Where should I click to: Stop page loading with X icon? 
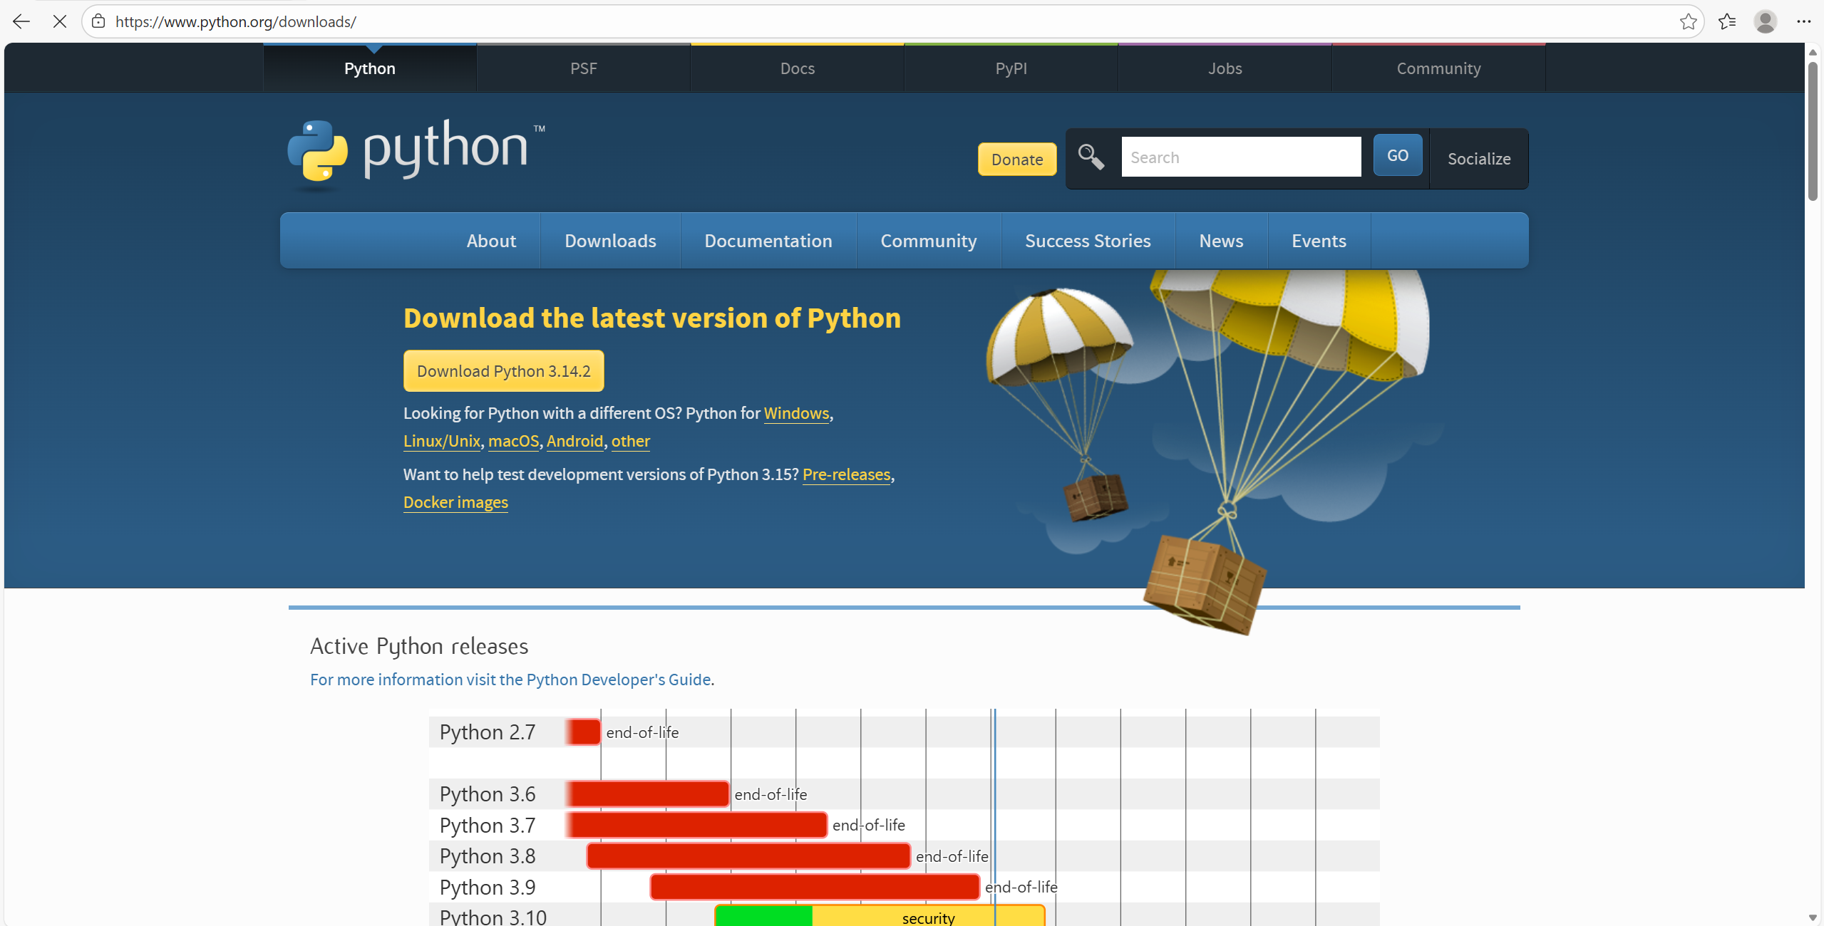coord(60,21)
